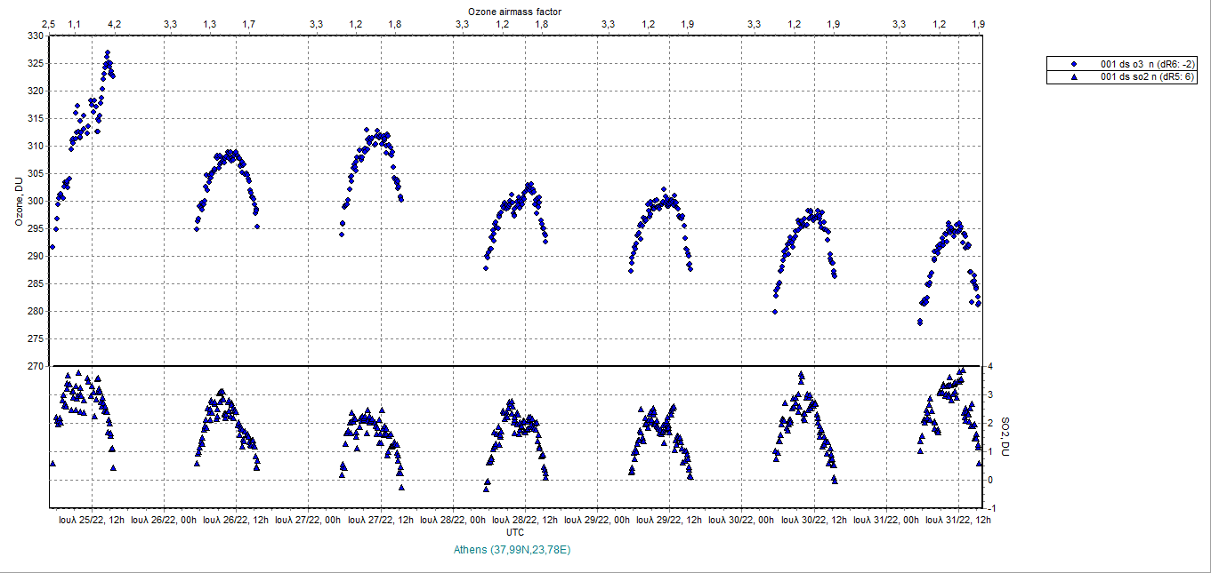Click the blue diamond o3 legend marker
This screenshot has height=573, width=1211.
[1074, 64]
